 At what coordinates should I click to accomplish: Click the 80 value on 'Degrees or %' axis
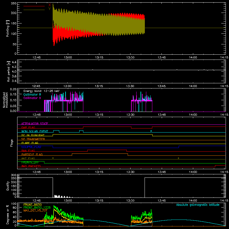coord(15,208)
